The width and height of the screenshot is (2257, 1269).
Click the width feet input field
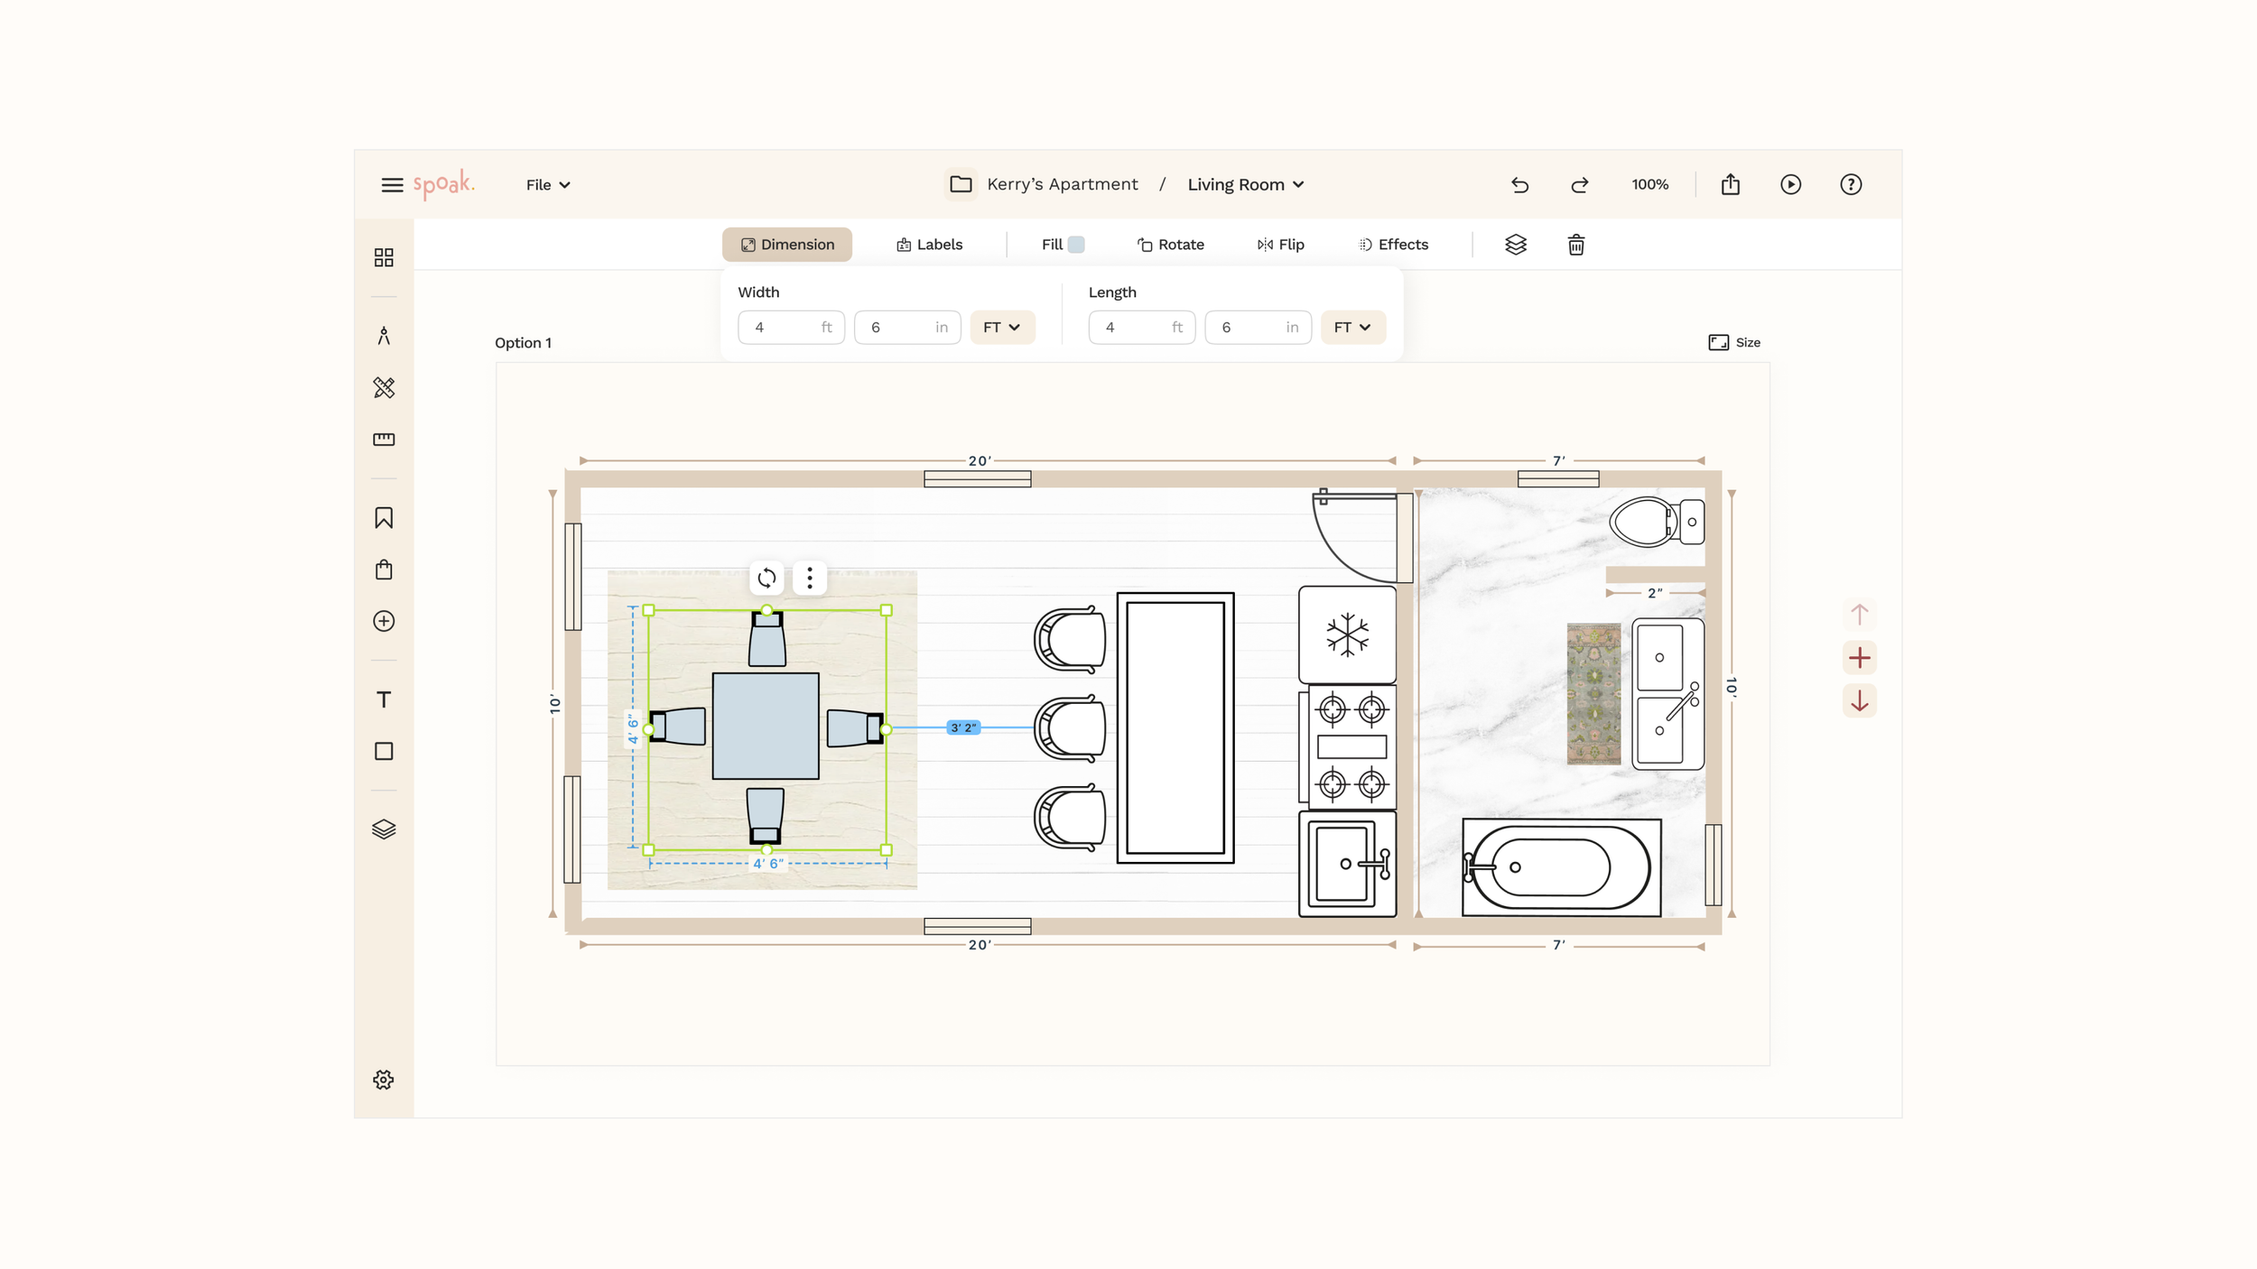[x=791, y=328]
